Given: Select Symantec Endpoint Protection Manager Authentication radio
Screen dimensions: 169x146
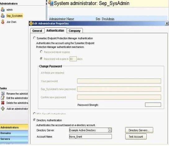Looking at the screenshot, I should [34, 38].
